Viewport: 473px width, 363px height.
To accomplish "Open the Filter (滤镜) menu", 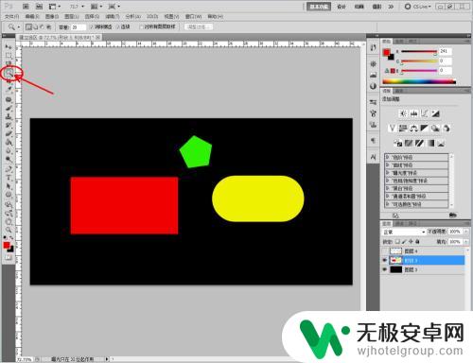I will click(x=113, y=16).
